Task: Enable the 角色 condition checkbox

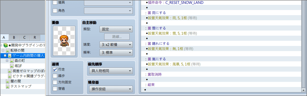Action: pos(55,11)
